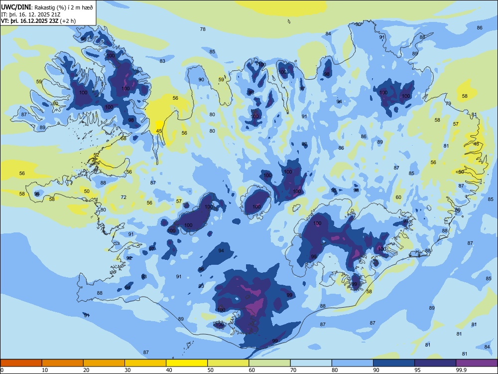Click the dark orange 0–10 legend swatch
The width and height of the screenshot is (498, 374).
[21, 363]
